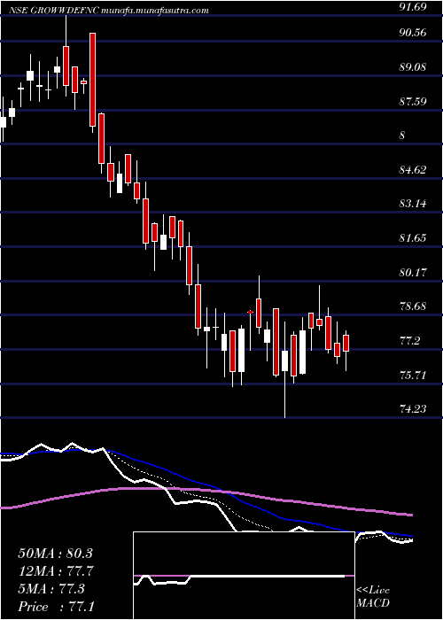Click the 84.62 price axis label

point(413,170)
